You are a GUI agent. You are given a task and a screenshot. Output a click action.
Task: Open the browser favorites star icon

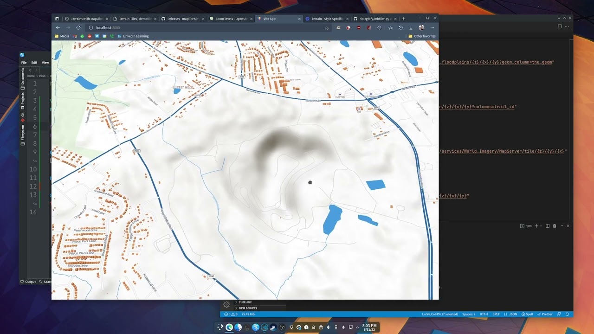coord(390,27)
